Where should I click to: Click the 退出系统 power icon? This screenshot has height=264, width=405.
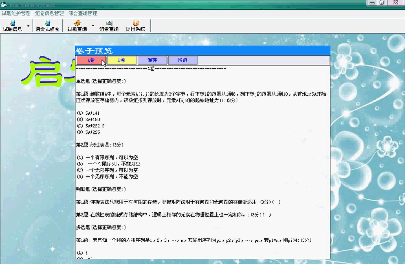[135, 26]
